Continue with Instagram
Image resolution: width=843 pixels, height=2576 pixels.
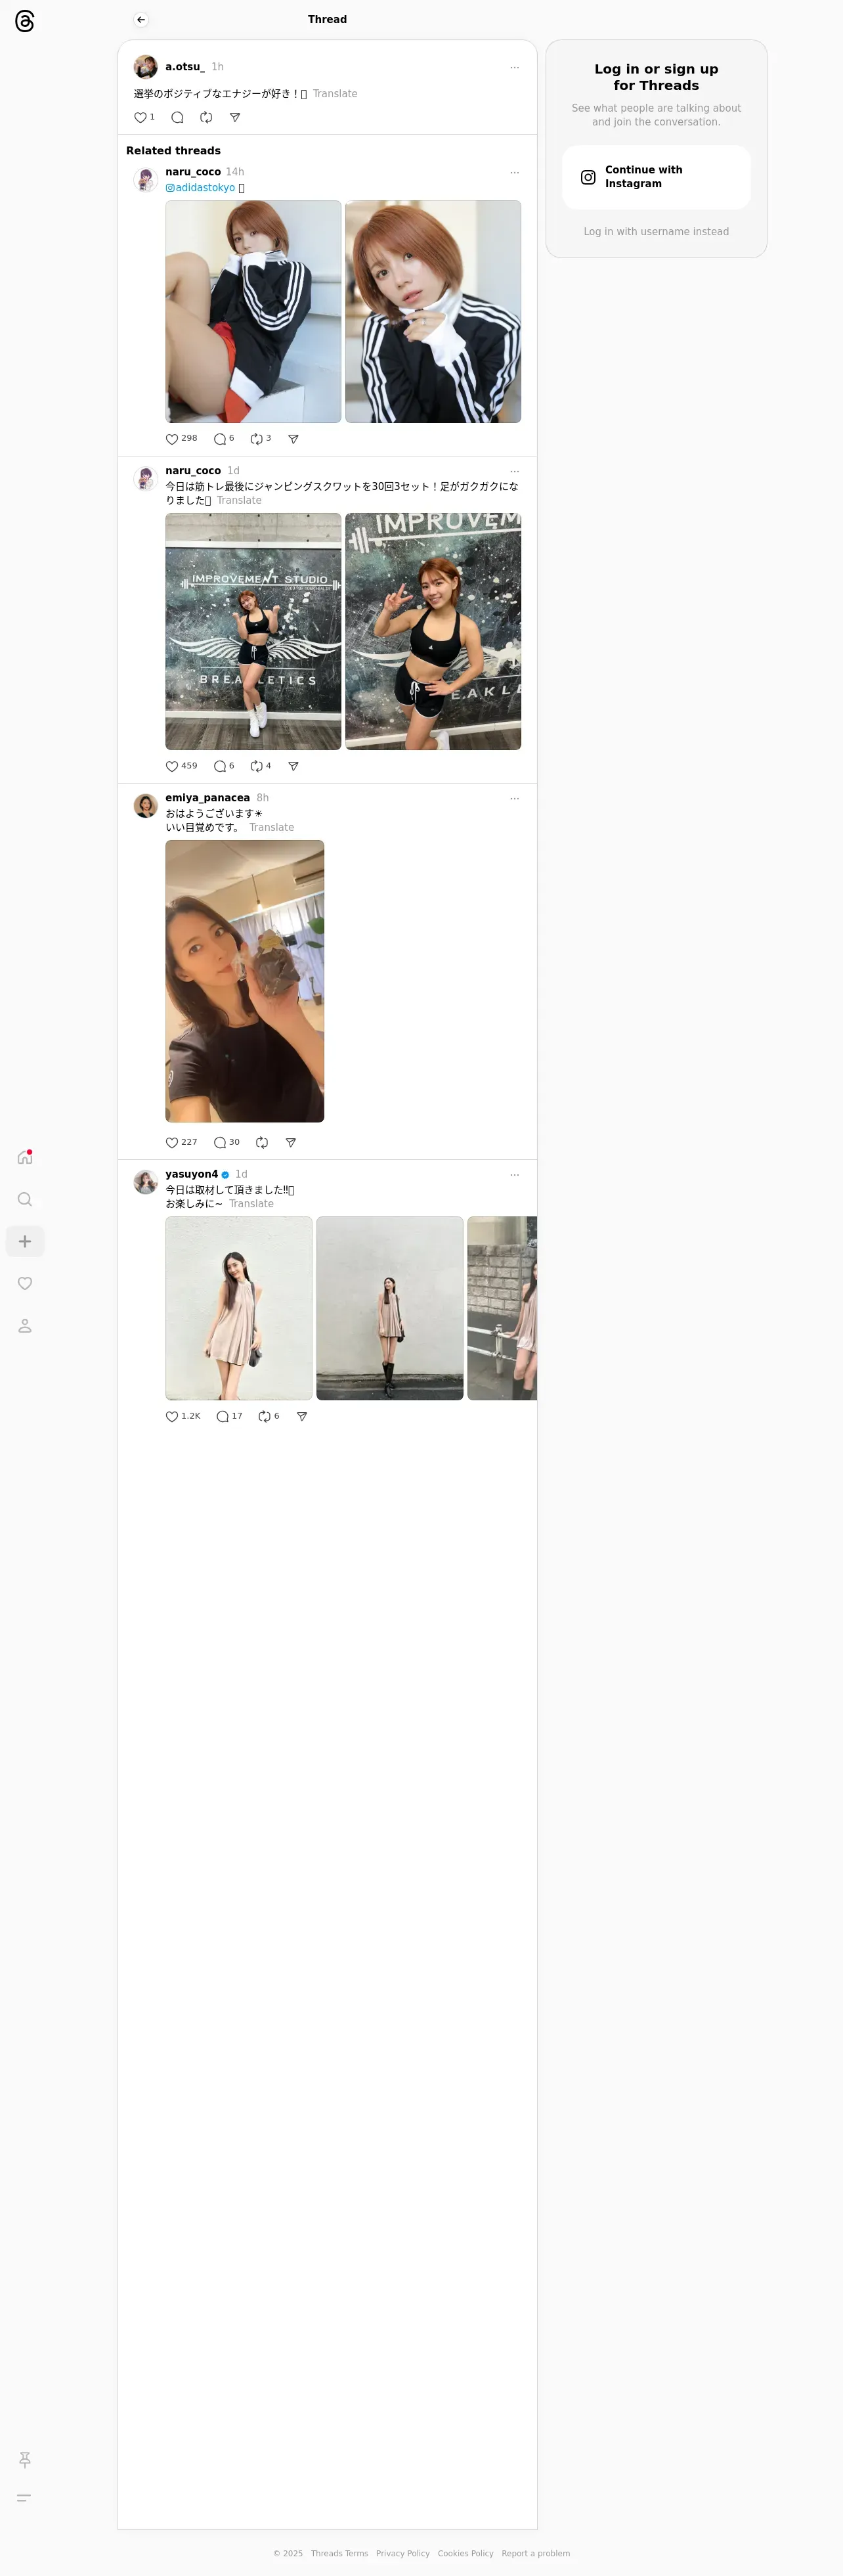[656, 178]
